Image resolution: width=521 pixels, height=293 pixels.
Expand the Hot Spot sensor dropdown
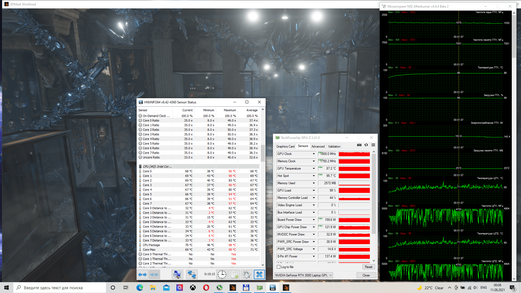(314, 176)
